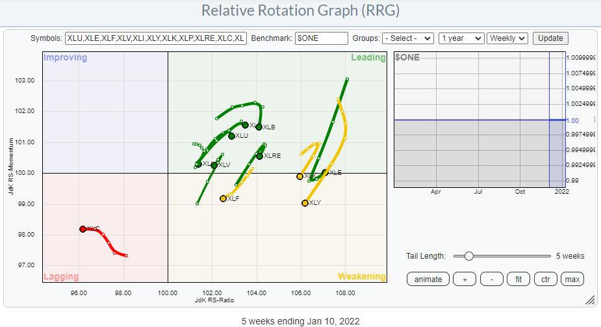Viewport: 601px width, 327px height.
Task: Click the XLRE marker on the graph
Action: (259, 156)
